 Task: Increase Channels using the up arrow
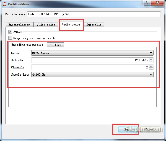click(151, 66)
